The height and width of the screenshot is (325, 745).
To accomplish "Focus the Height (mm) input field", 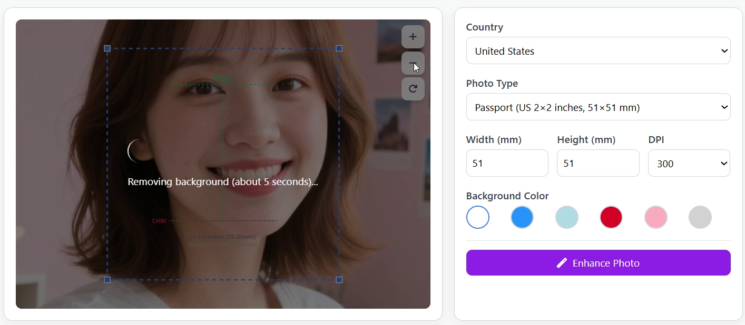I will tap(597, 164).
